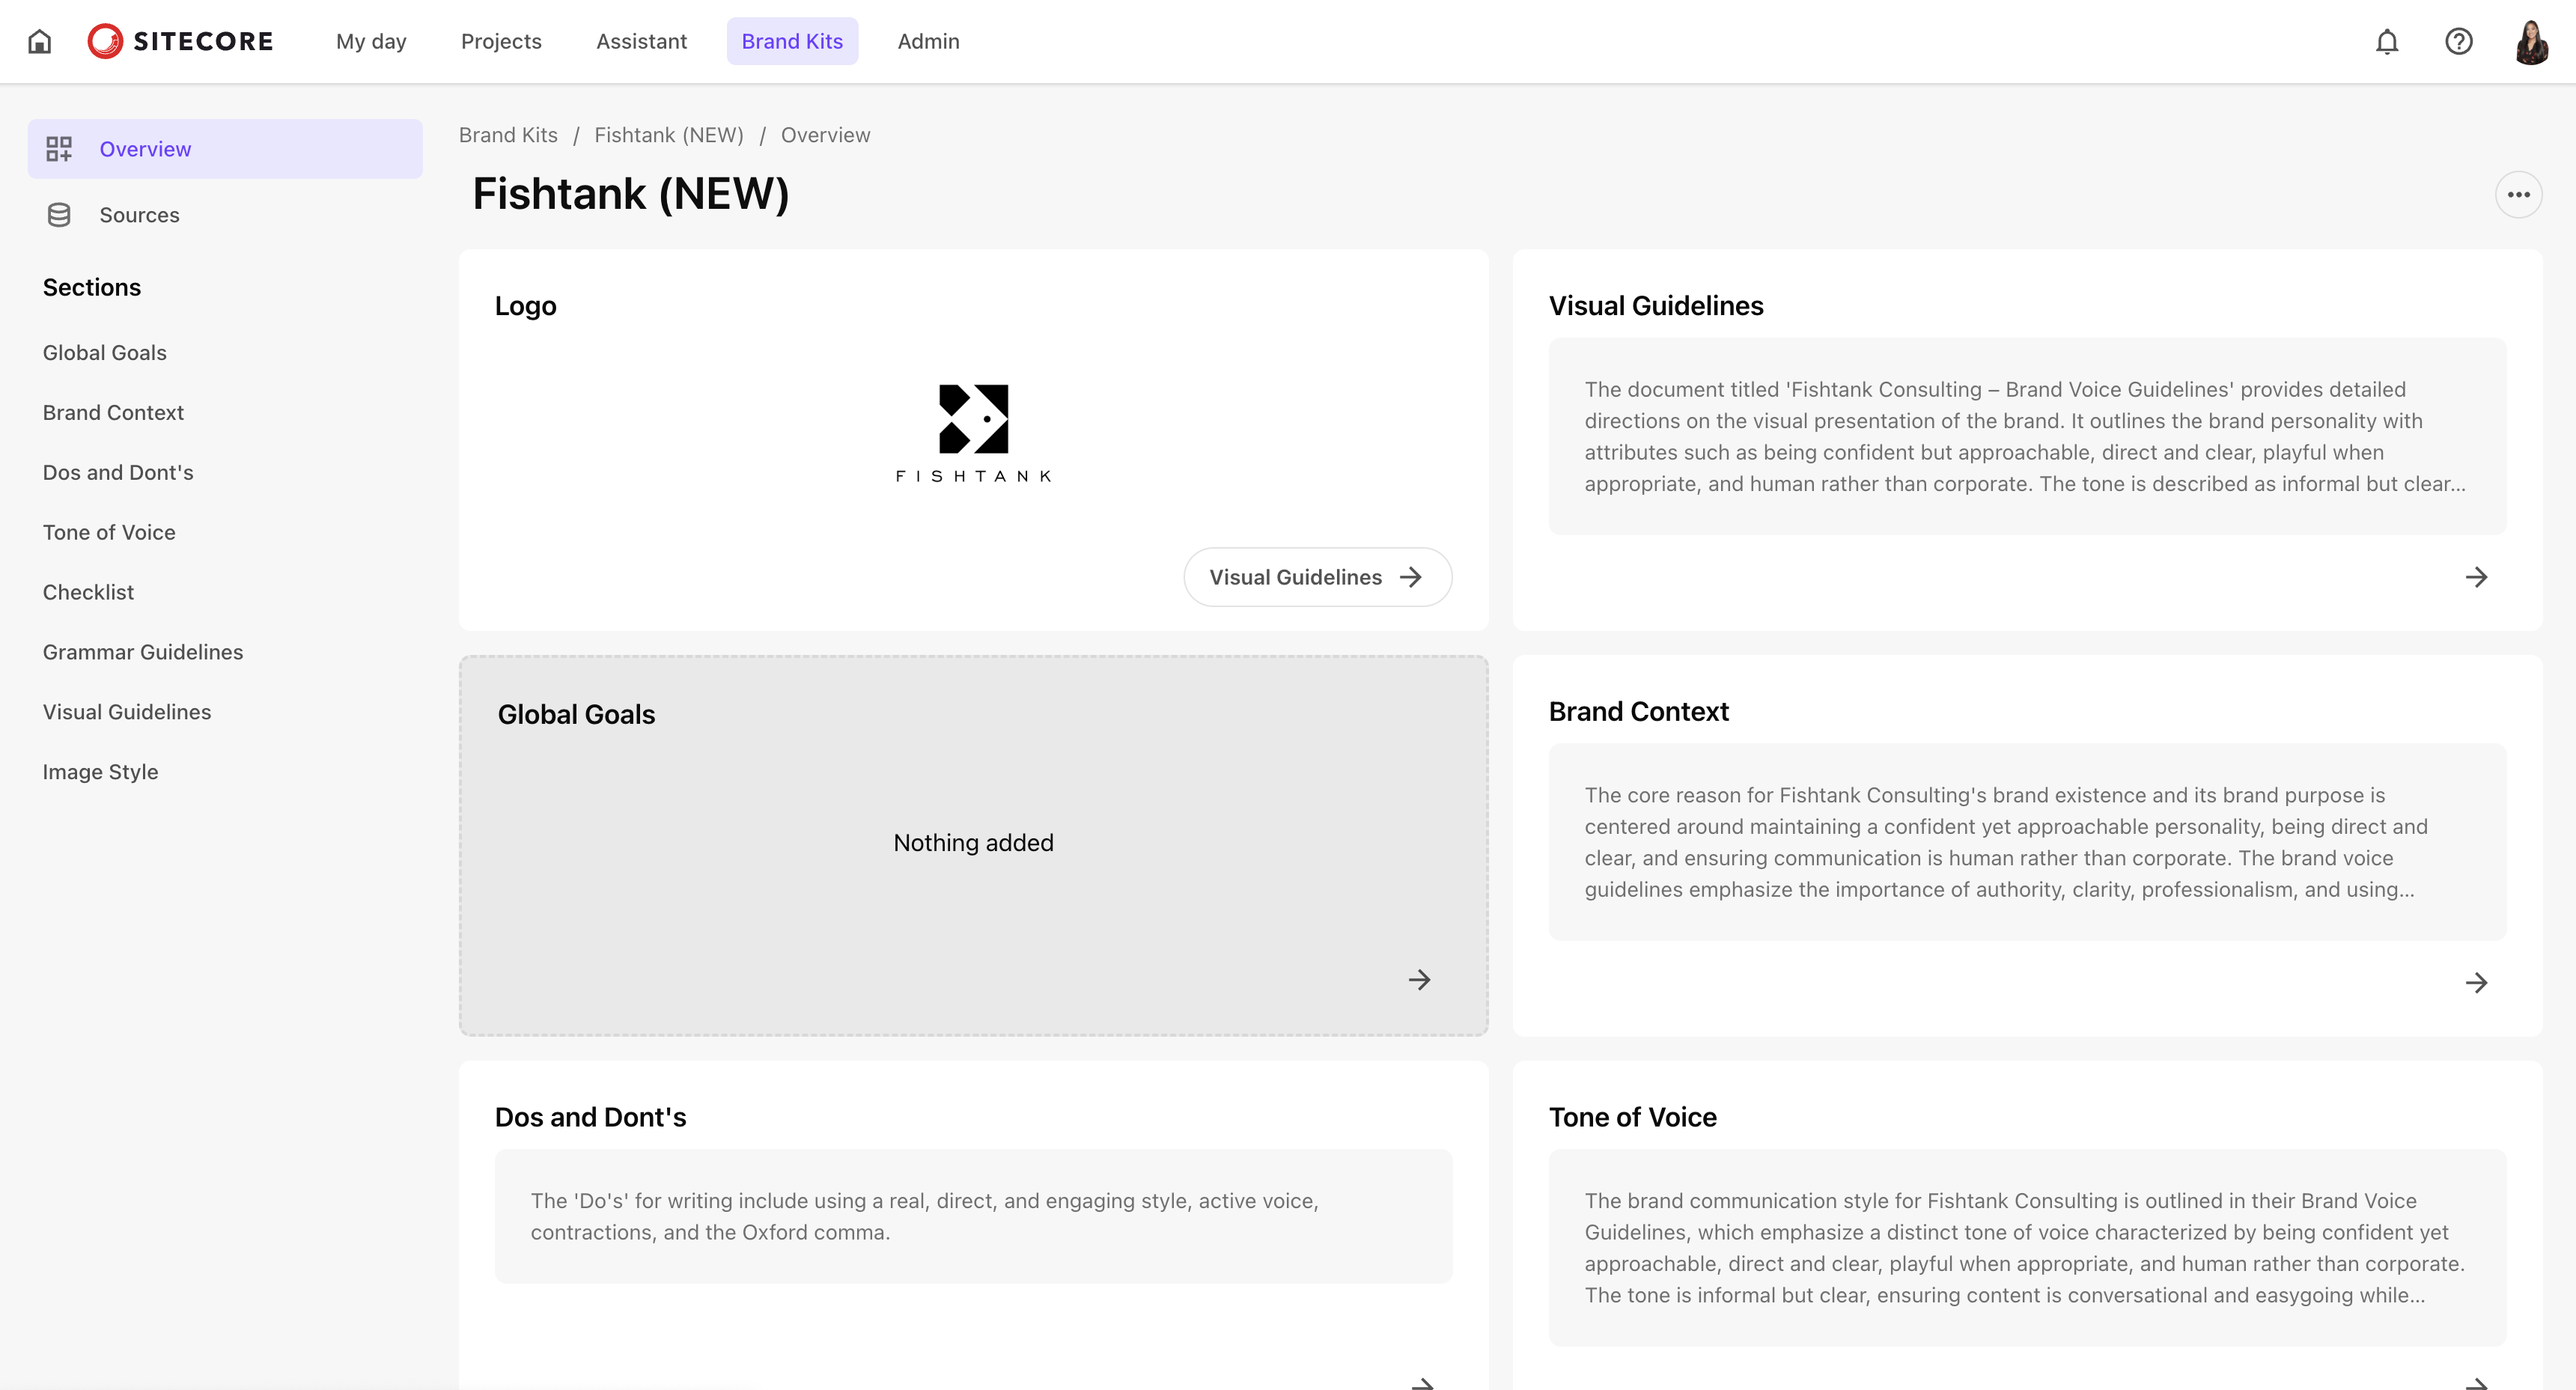This screenshot has height=1390, width=2576.
Task: Click the home icon in top bar
Action: (40, 41)
